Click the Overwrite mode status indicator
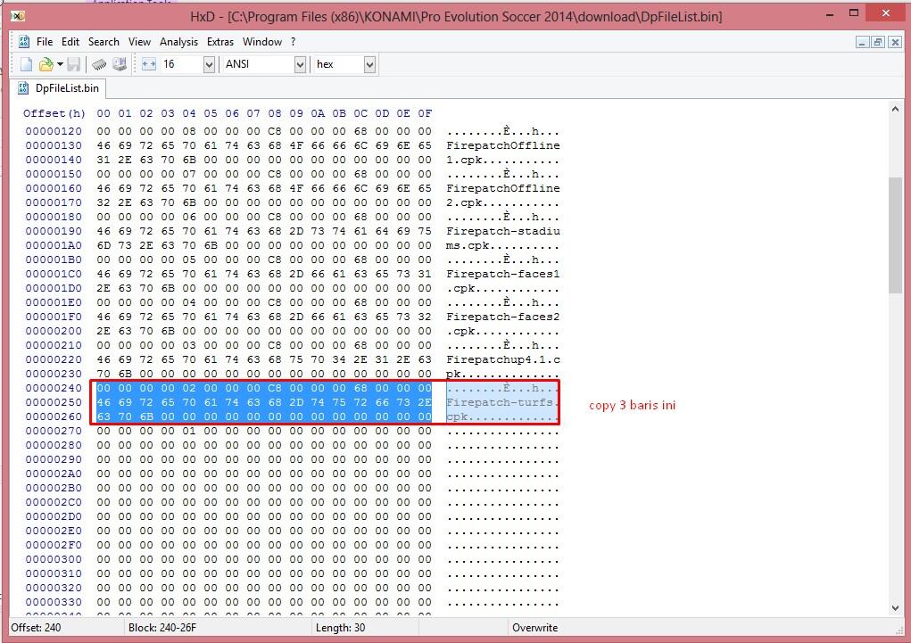The height and width of the screenshot is (643, 911). pyautogui.click(x=534, y=628)
